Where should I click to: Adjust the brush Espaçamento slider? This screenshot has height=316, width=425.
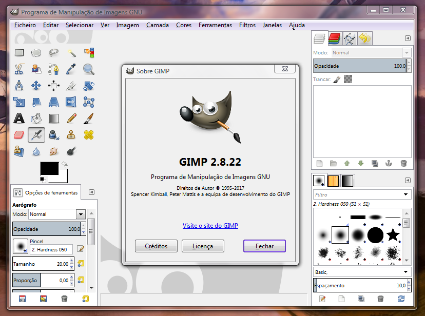360,285
